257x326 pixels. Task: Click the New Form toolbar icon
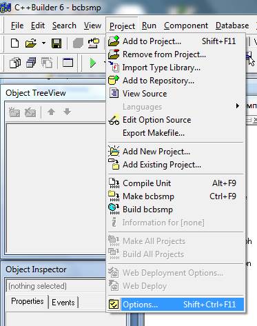(68, 63)
